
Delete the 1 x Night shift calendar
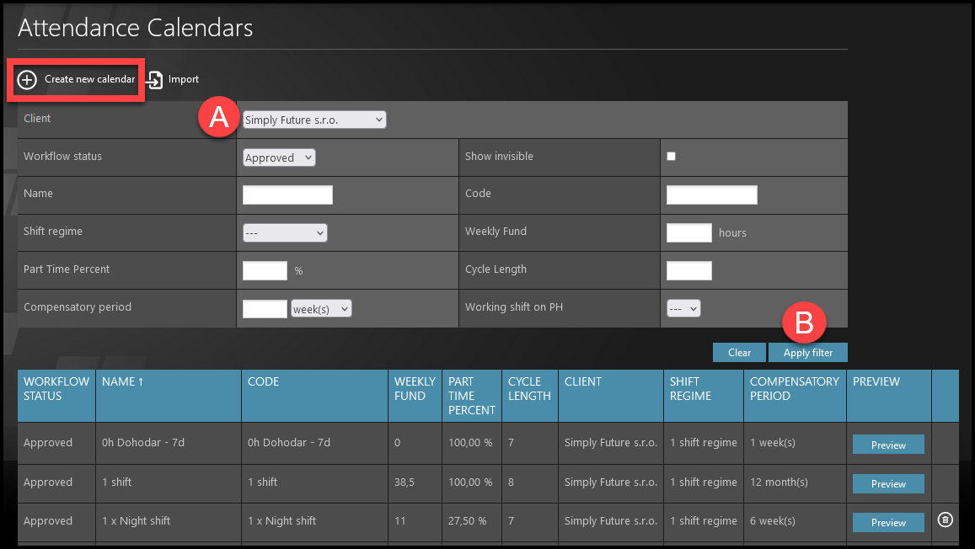click(x=945, y=520)
